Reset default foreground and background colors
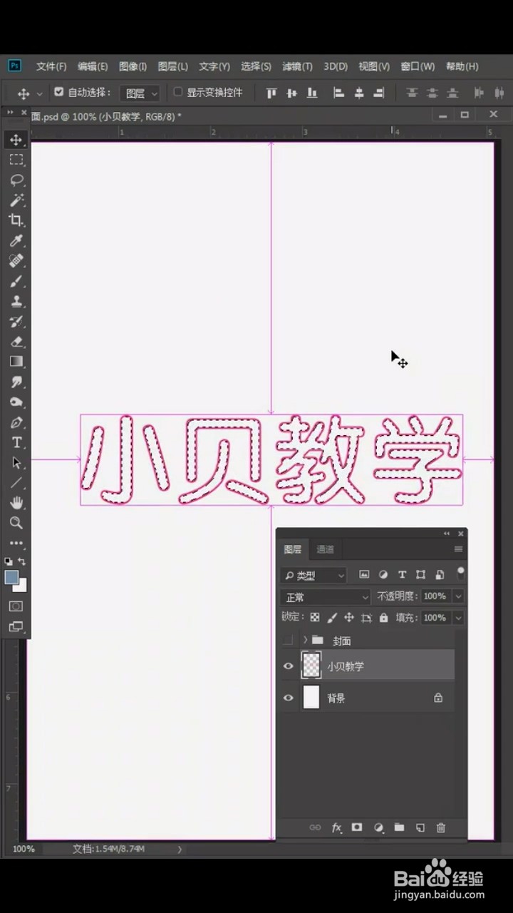 coord(9,562)
